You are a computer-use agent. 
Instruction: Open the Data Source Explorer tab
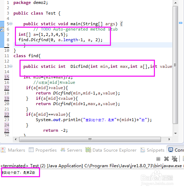coord(111,150)
